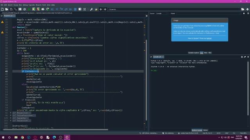The width and height of the screenshot is (250, 140).
Task: Open the File menu
Action: coord(2,5)
